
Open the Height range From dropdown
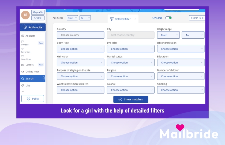pos(168,35)
